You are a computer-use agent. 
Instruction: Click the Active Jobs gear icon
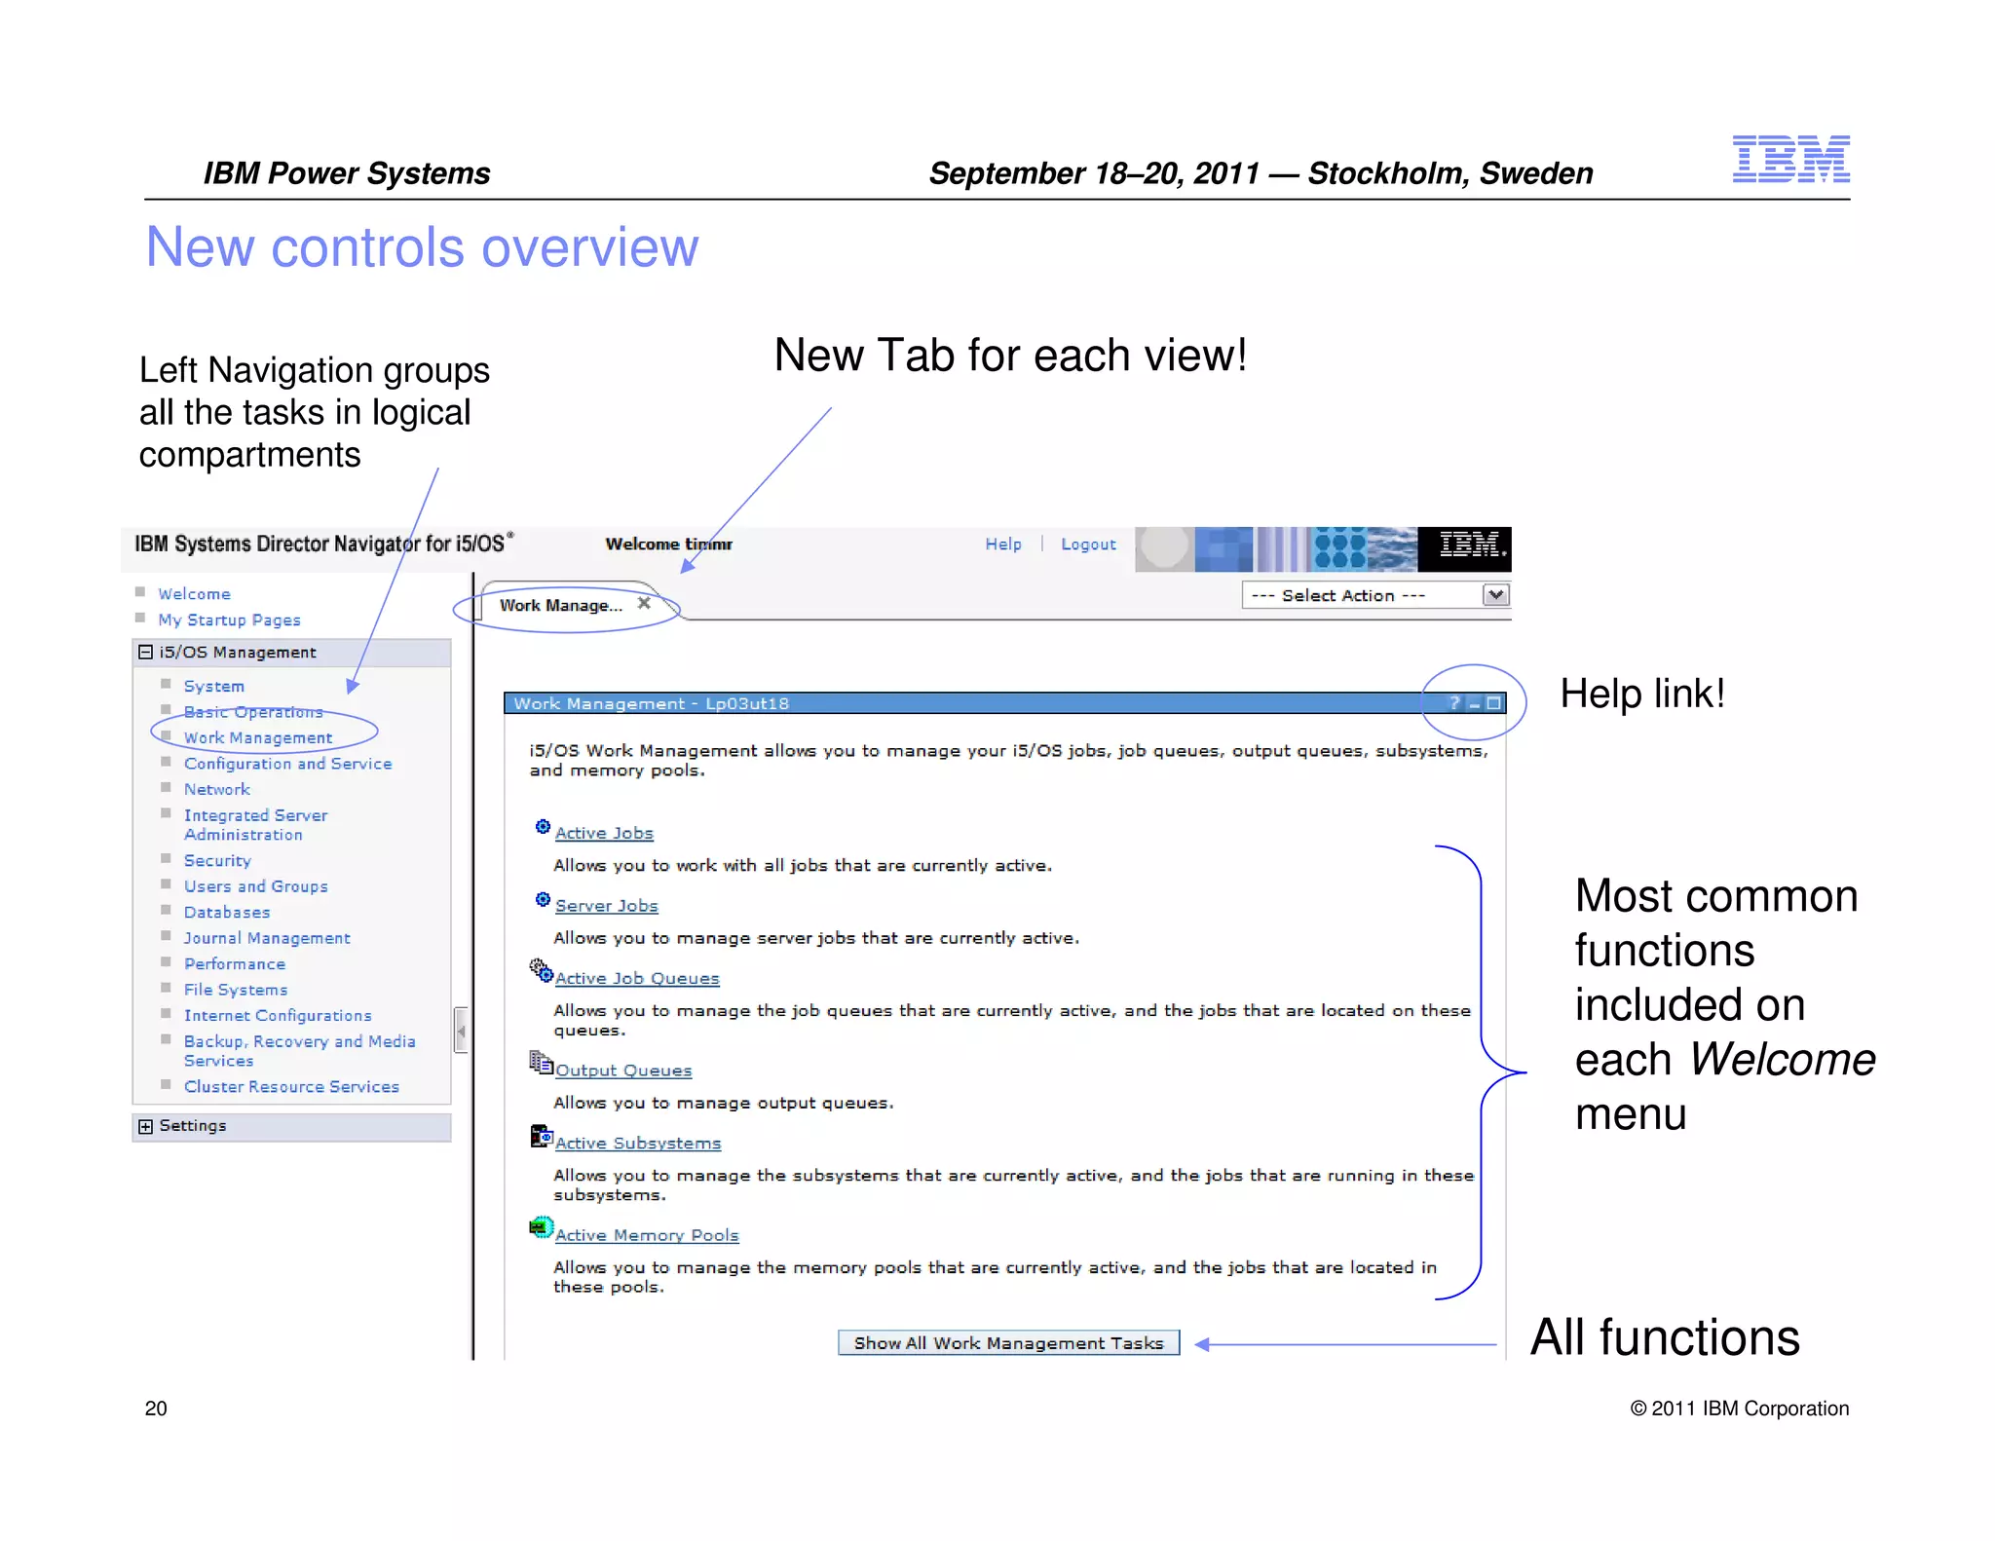point(543,827)
